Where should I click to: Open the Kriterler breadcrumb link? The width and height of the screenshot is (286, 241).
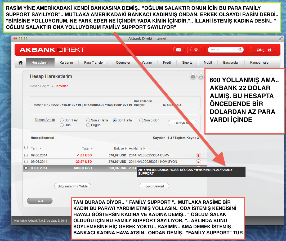pos(62,86)
